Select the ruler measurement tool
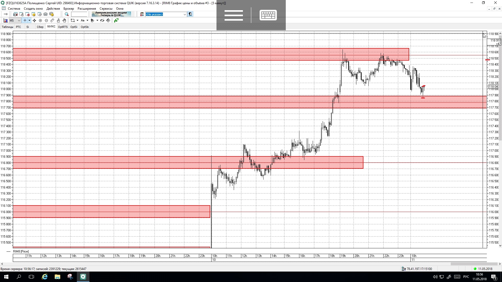Viewport: 502px width, 282px height. (52, 20)
